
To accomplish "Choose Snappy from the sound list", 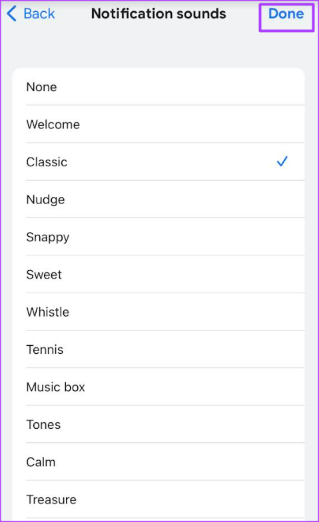I will [x=159, y=237].
